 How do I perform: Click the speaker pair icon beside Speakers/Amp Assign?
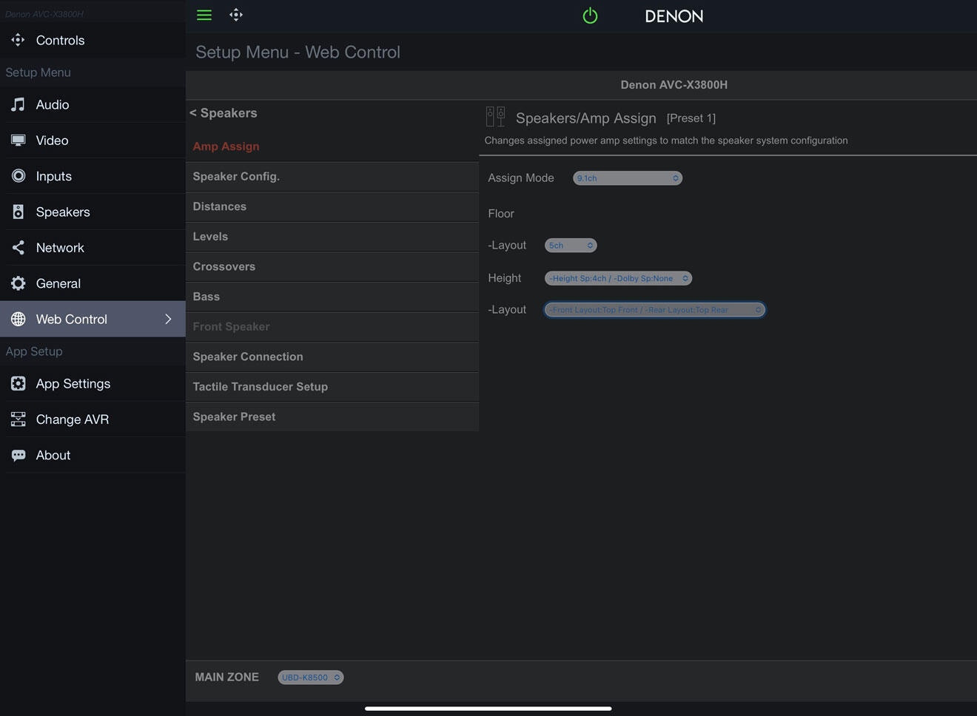(495, 117)
